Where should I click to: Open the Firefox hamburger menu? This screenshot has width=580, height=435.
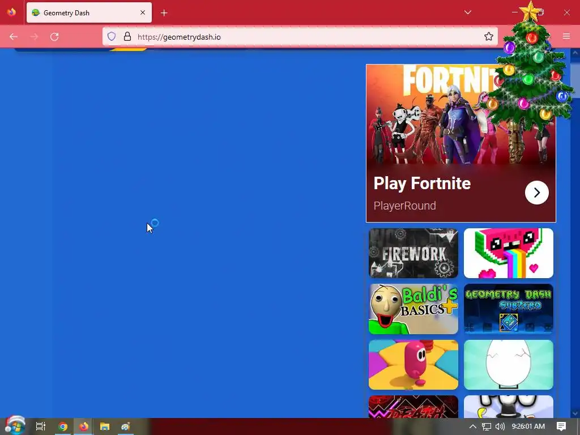(566, 36)
